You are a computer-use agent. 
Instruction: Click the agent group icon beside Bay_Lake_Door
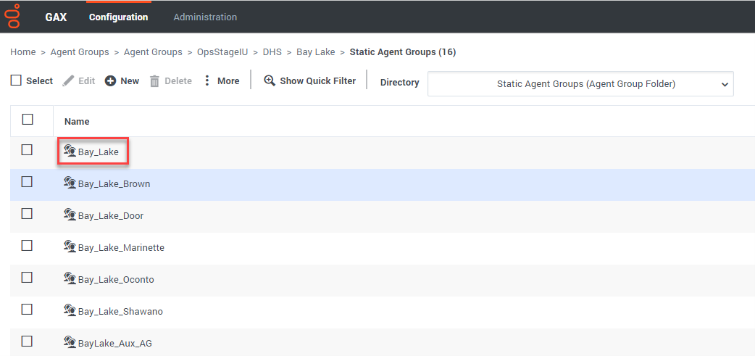pos(70,215)
